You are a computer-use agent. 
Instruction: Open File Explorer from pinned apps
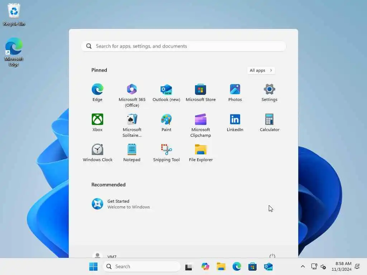(201, 153)
